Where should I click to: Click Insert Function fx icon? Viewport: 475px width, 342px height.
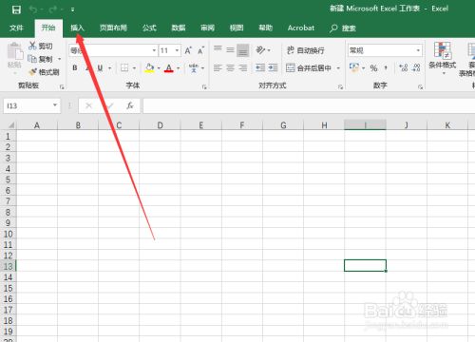(x=130, y=105)
